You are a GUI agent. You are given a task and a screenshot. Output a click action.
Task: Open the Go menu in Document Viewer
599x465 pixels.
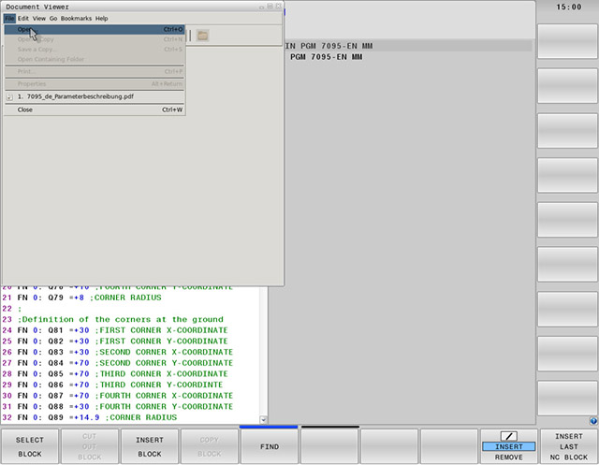tap(53, 19)
